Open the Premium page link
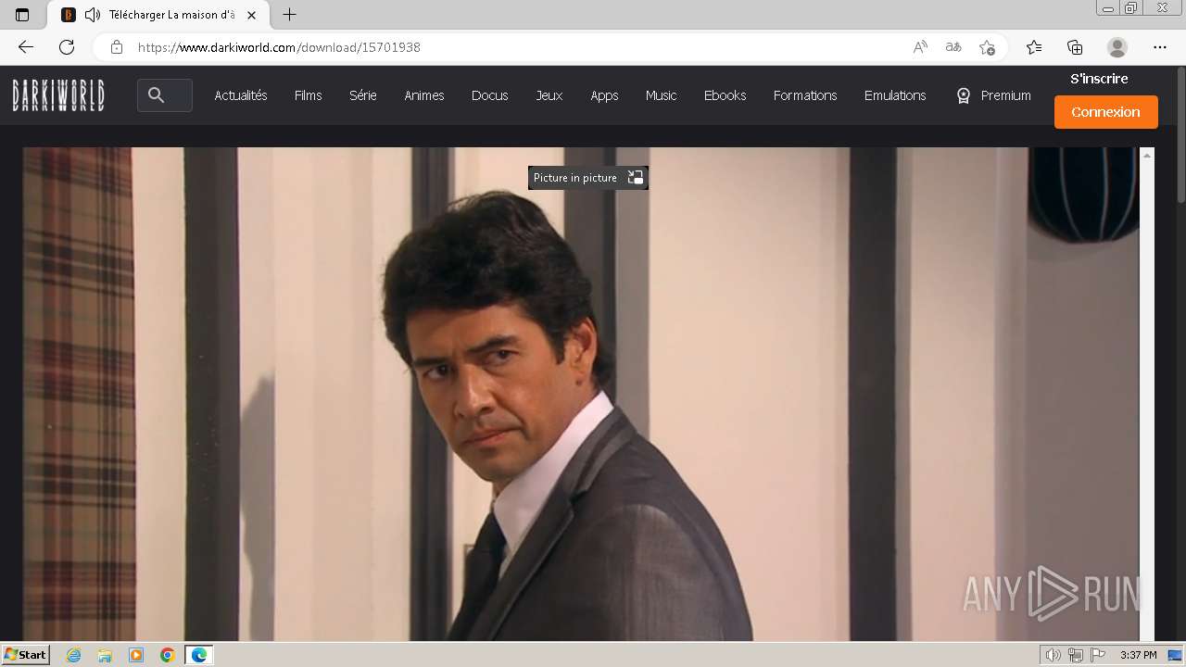 994,95
